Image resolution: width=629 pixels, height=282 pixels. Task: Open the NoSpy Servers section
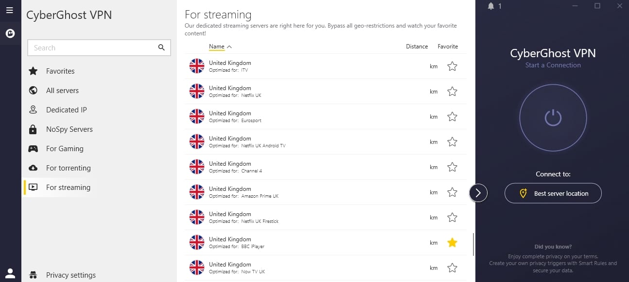point(69,129)
